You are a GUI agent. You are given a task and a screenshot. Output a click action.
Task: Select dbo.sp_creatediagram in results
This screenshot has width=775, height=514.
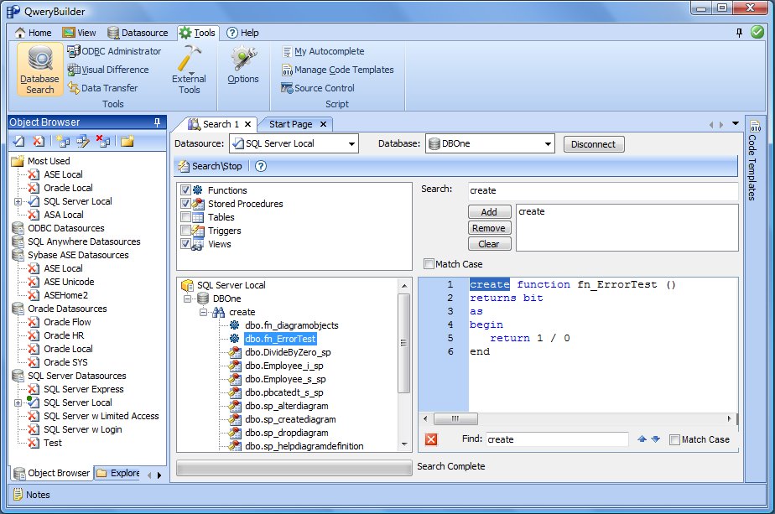(290, 419)
